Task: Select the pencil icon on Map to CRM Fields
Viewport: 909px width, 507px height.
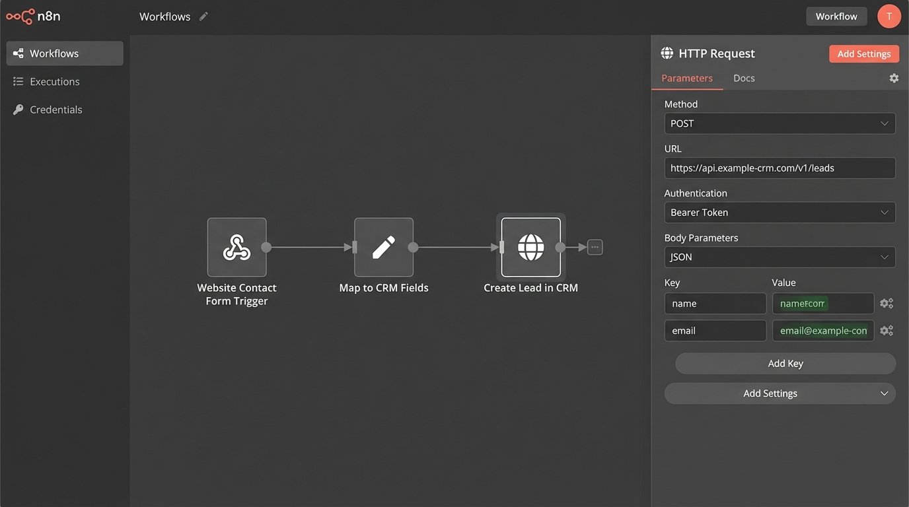Action: click(x=384, y=247)
